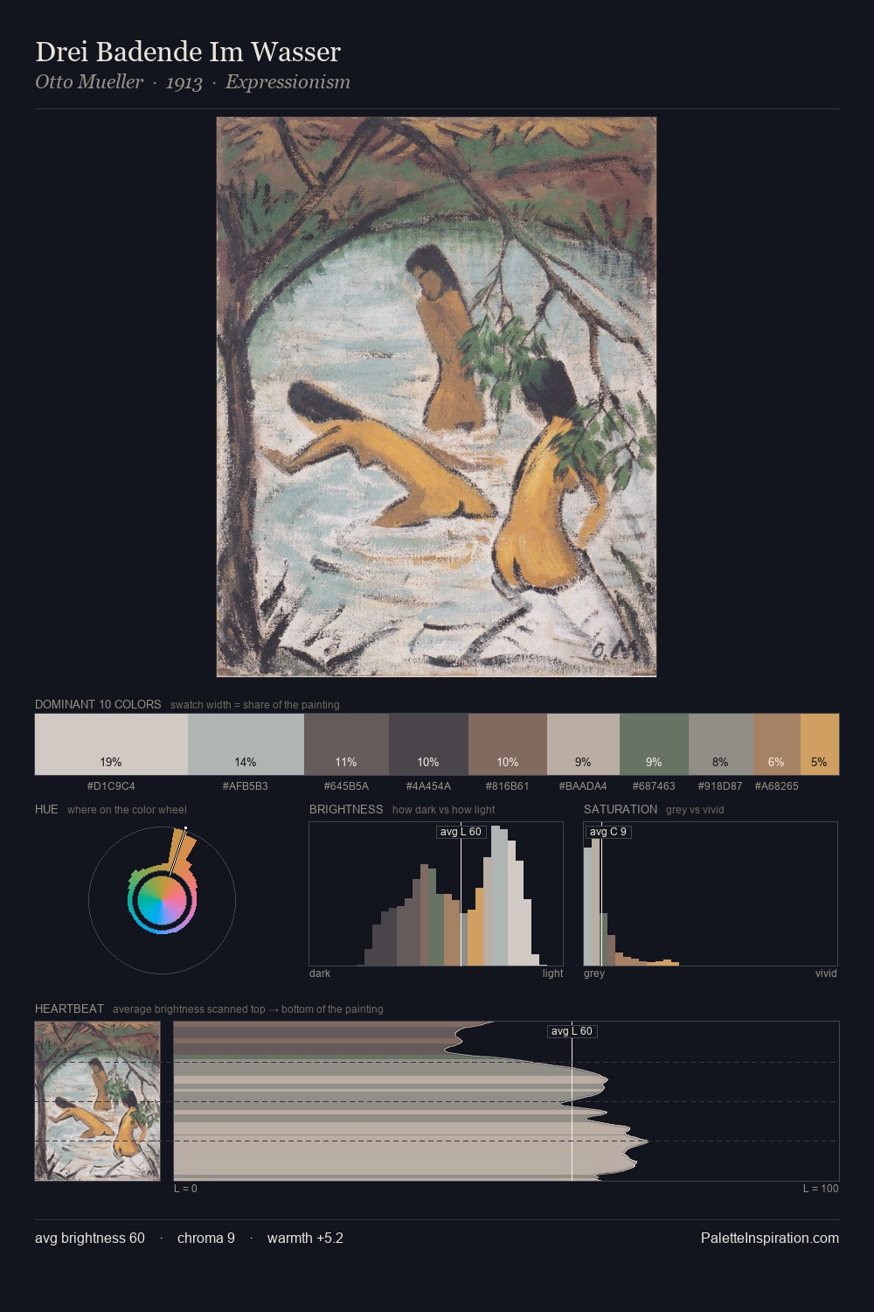Click the hex code #687463
The image size is (874, 1312).
[654, 786]
